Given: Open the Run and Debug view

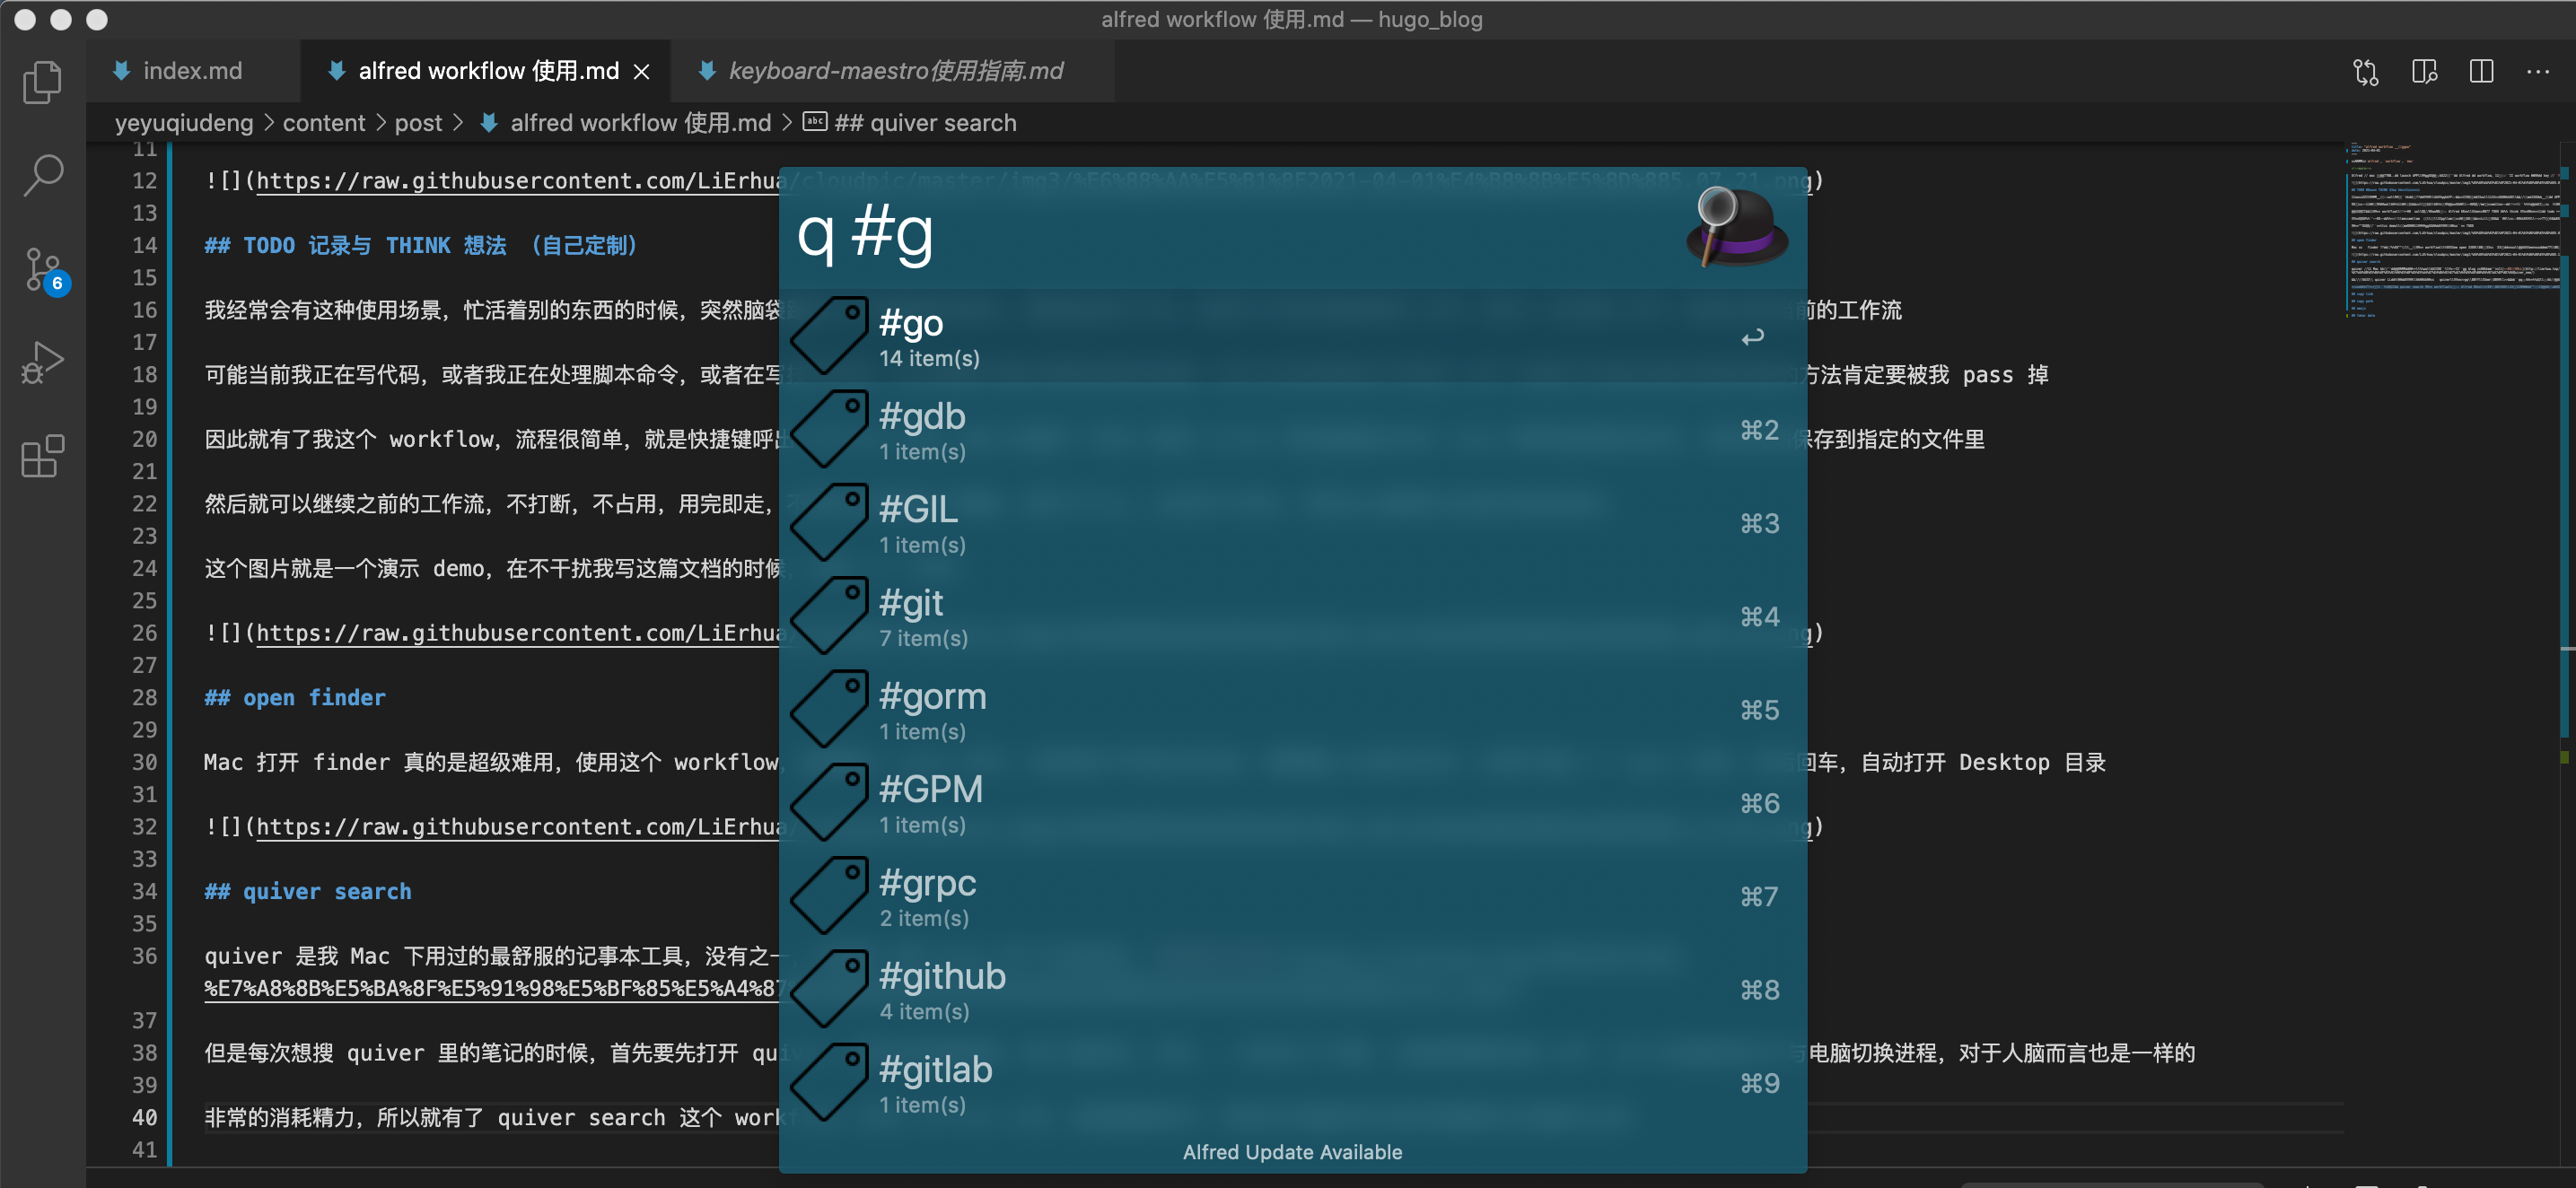Looking at the screenshot, I should tap(42, 362).
